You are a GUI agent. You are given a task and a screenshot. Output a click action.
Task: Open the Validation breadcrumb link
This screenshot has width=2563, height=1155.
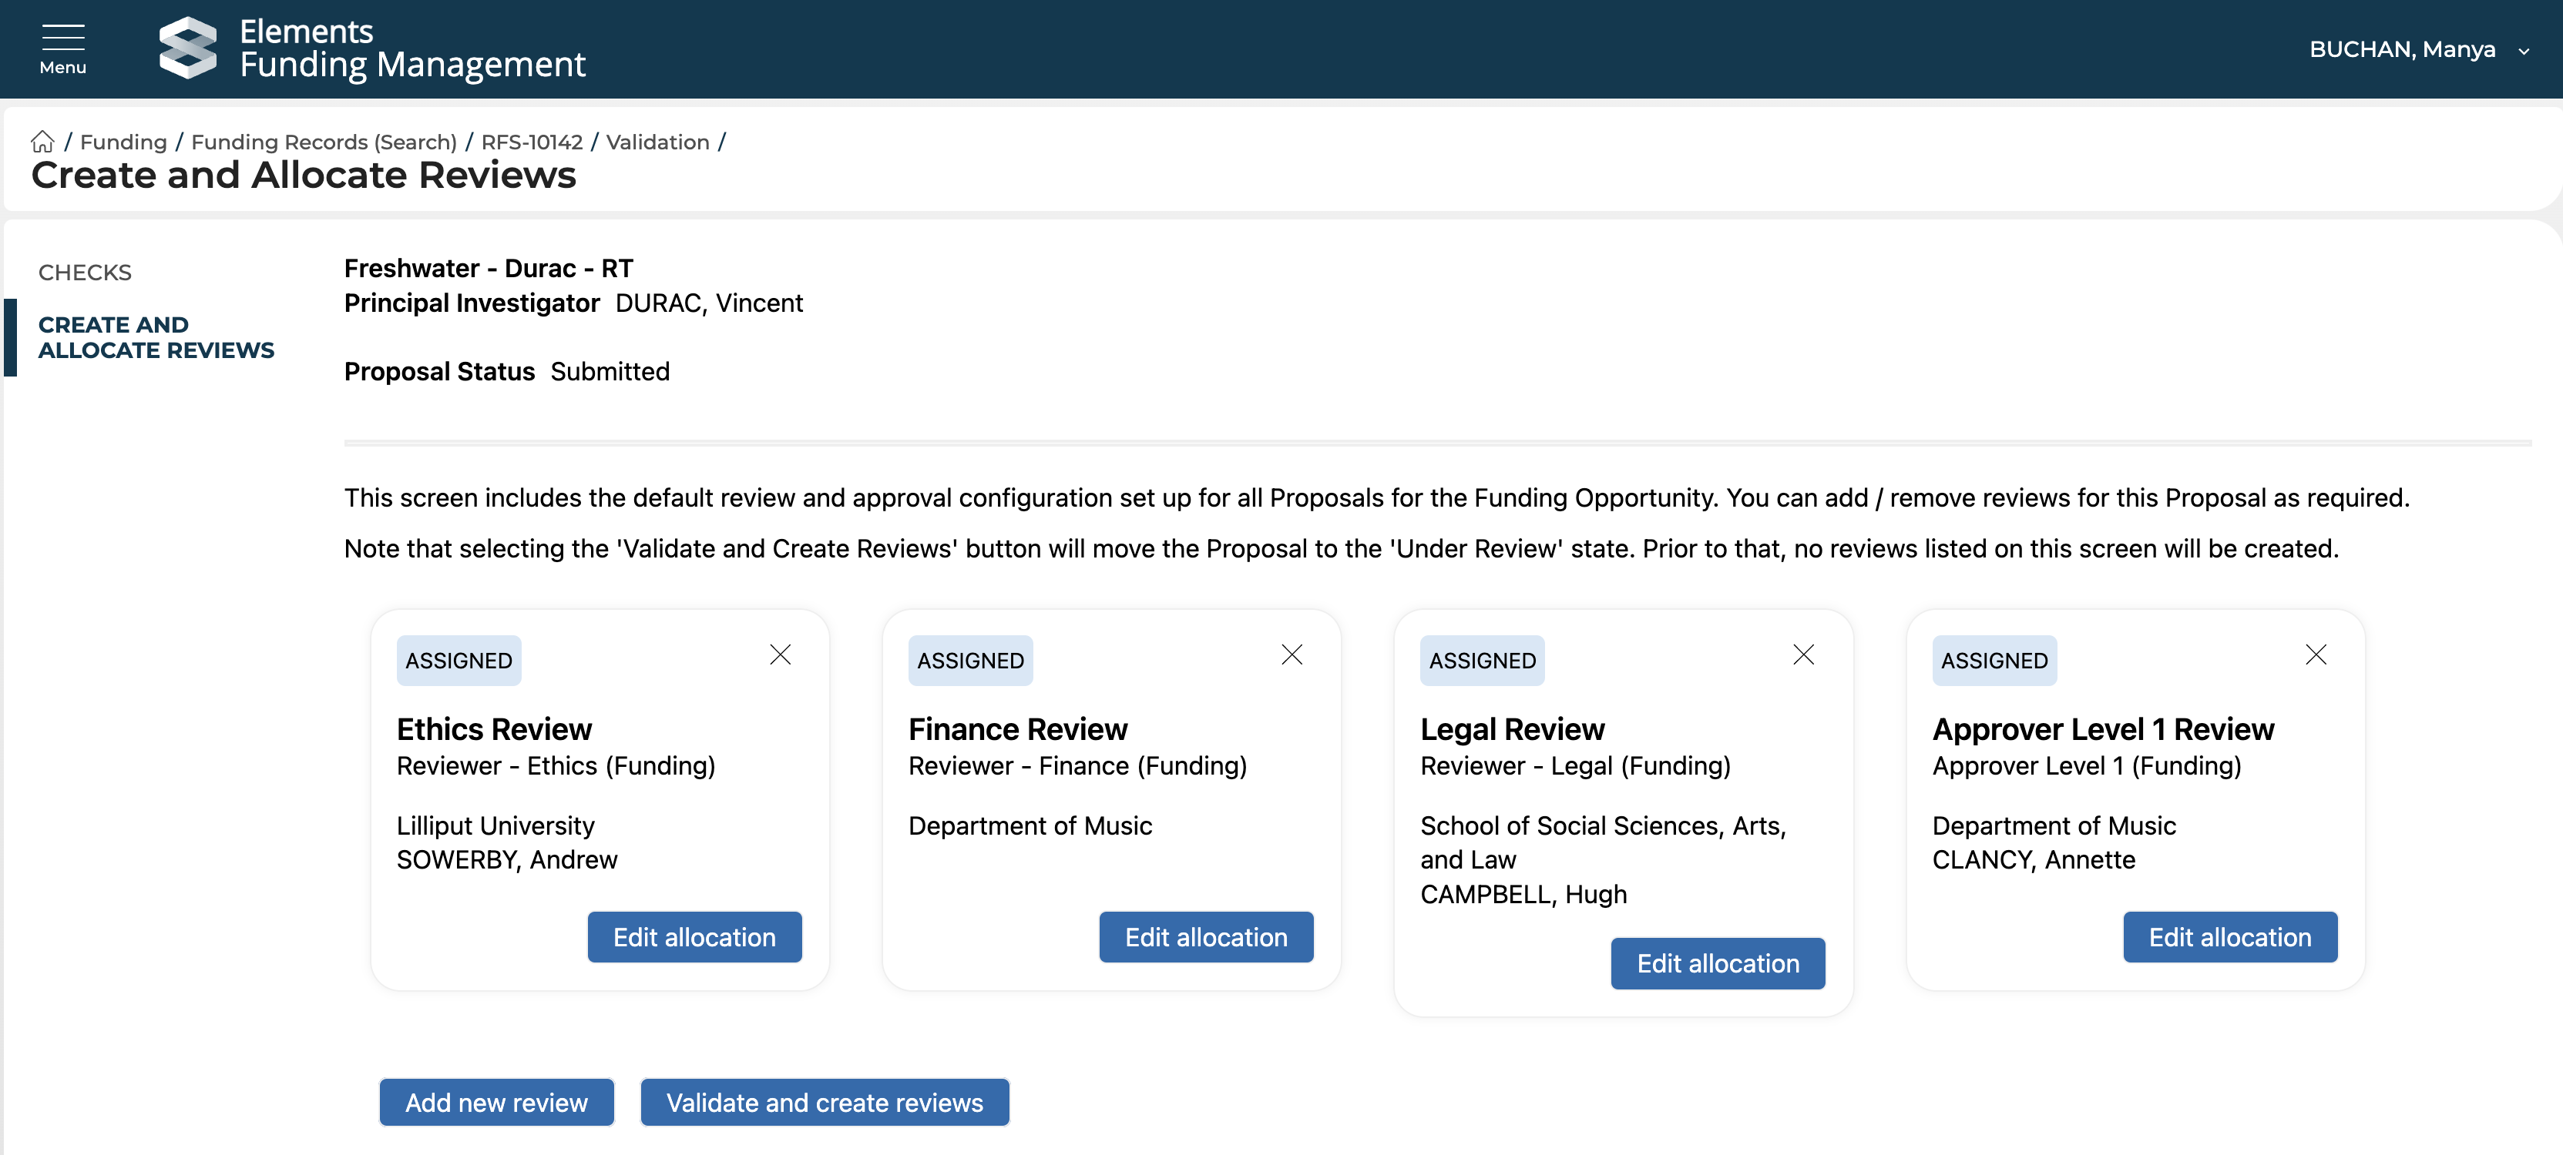657,142
